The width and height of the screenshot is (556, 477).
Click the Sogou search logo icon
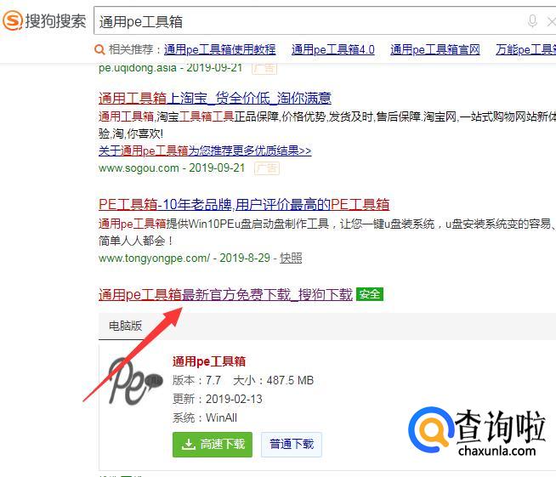click(13, 20)
